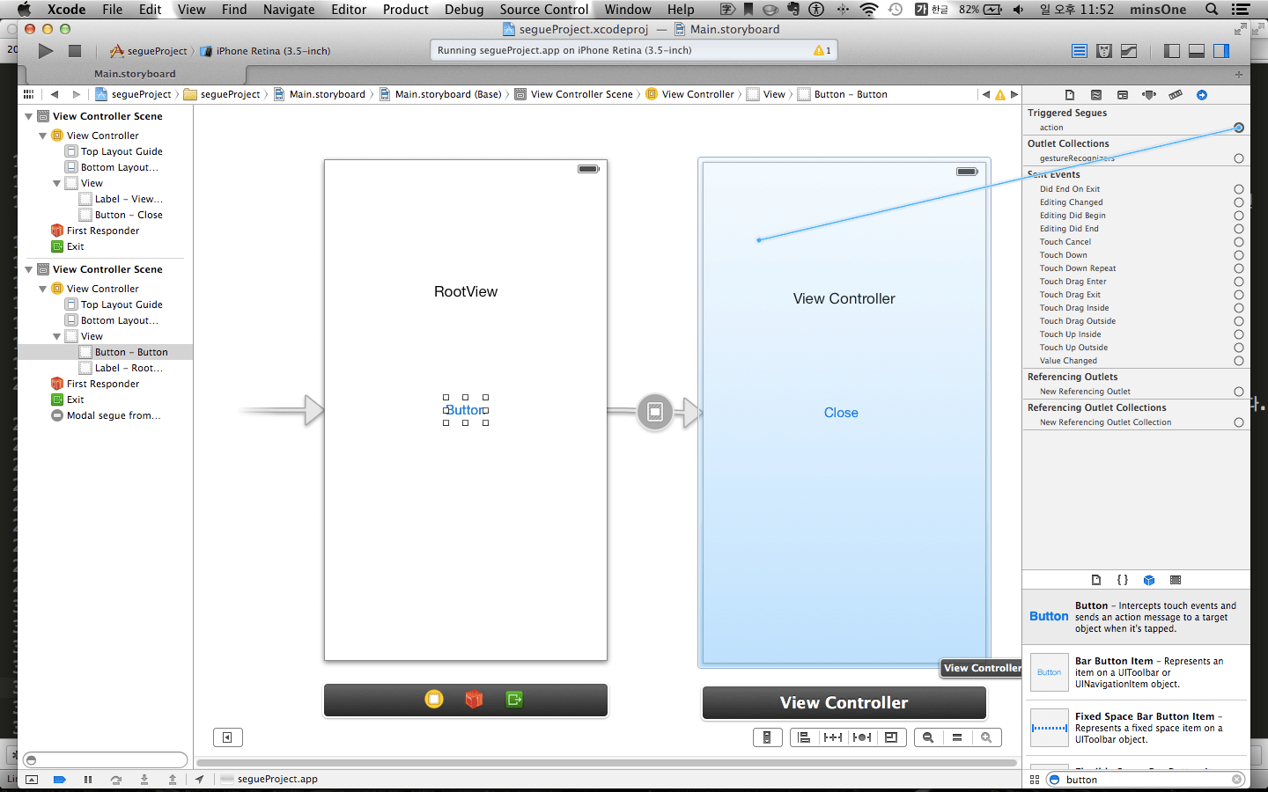1268x792 pixels.
Task: Zoom out the storyboard canvas
Action: [x=928, y=737]
